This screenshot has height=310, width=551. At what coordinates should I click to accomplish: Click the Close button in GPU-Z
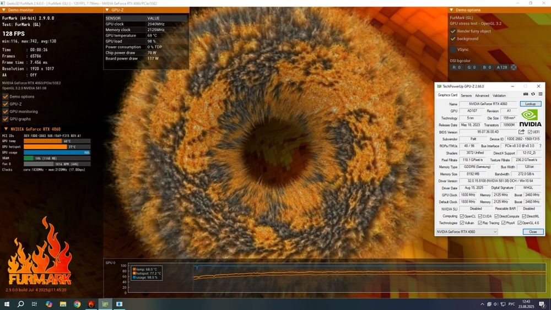click(533, 232)
